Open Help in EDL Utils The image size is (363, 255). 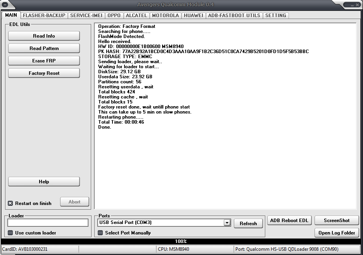click(44, 182)
